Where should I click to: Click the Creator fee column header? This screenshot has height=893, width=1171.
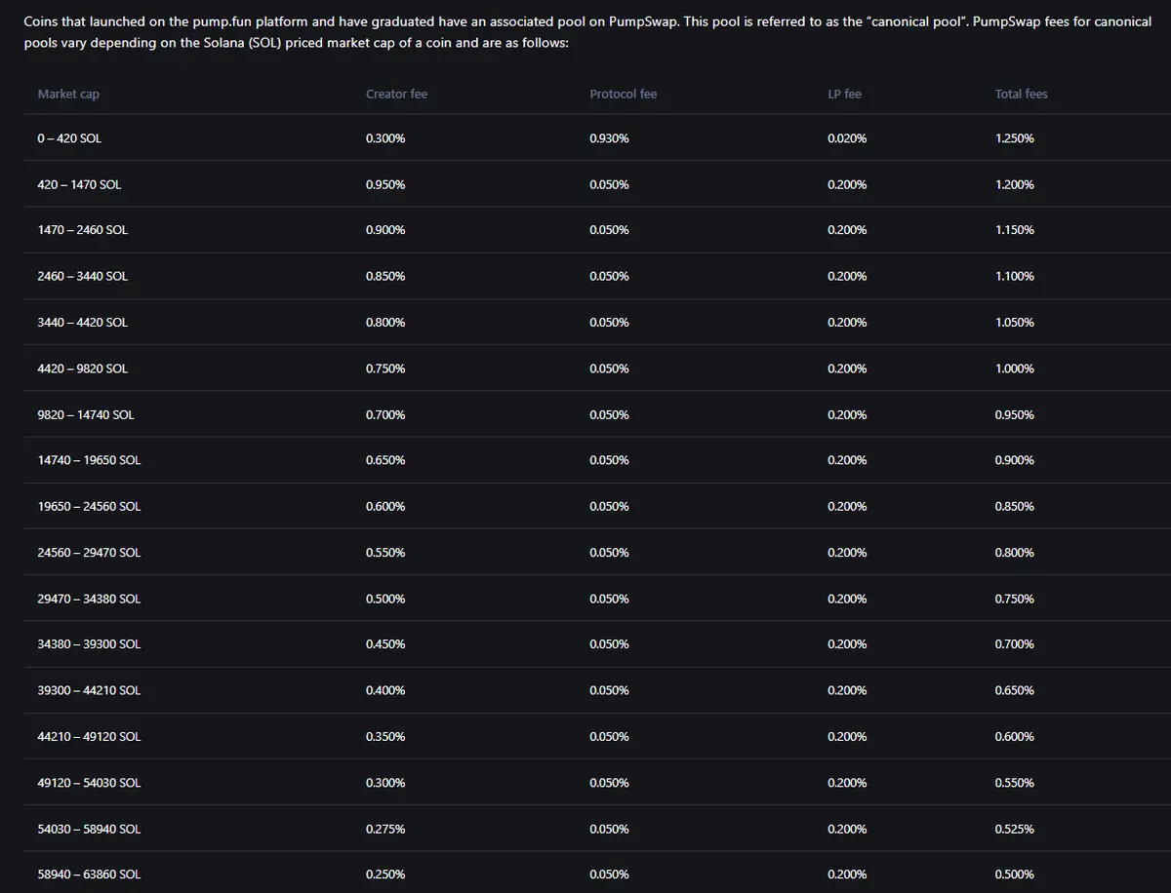pyautogui.click(x=396, y=94)
